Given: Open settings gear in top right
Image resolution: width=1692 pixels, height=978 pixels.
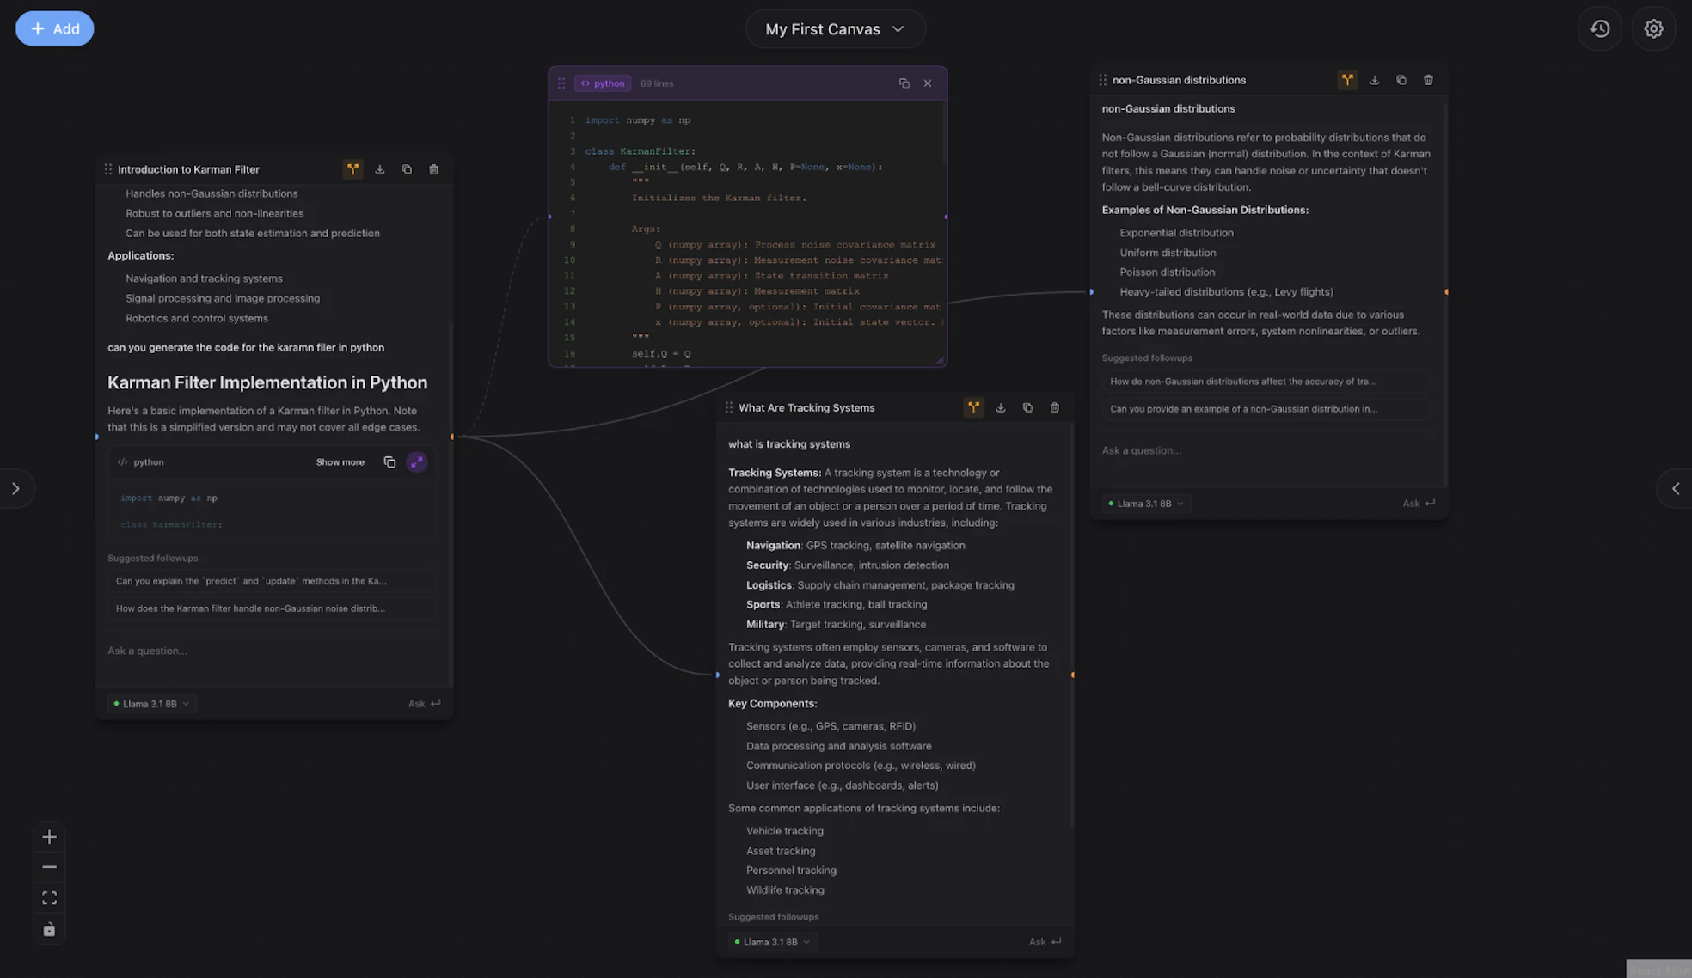Looking at the screenshot, I should (x=1653, y=28).
